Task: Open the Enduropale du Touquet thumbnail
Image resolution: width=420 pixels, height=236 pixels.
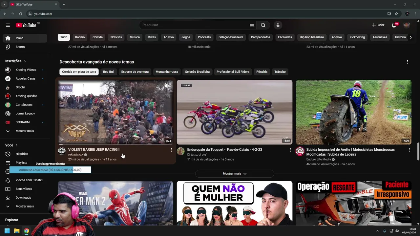Action: 235,112
